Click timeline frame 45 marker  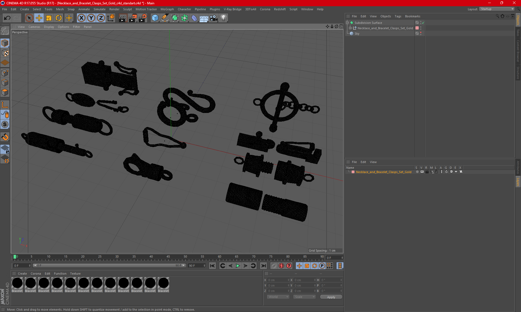tap(168, 257)
